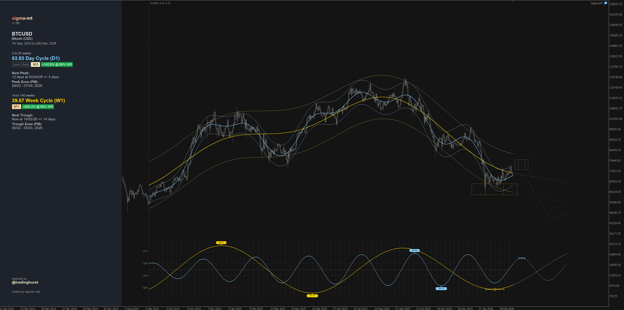Click the BTCUSD symbol title
The width and height of the screenshot is (624, 310).
pyautogui.click(x=22, y=34)
